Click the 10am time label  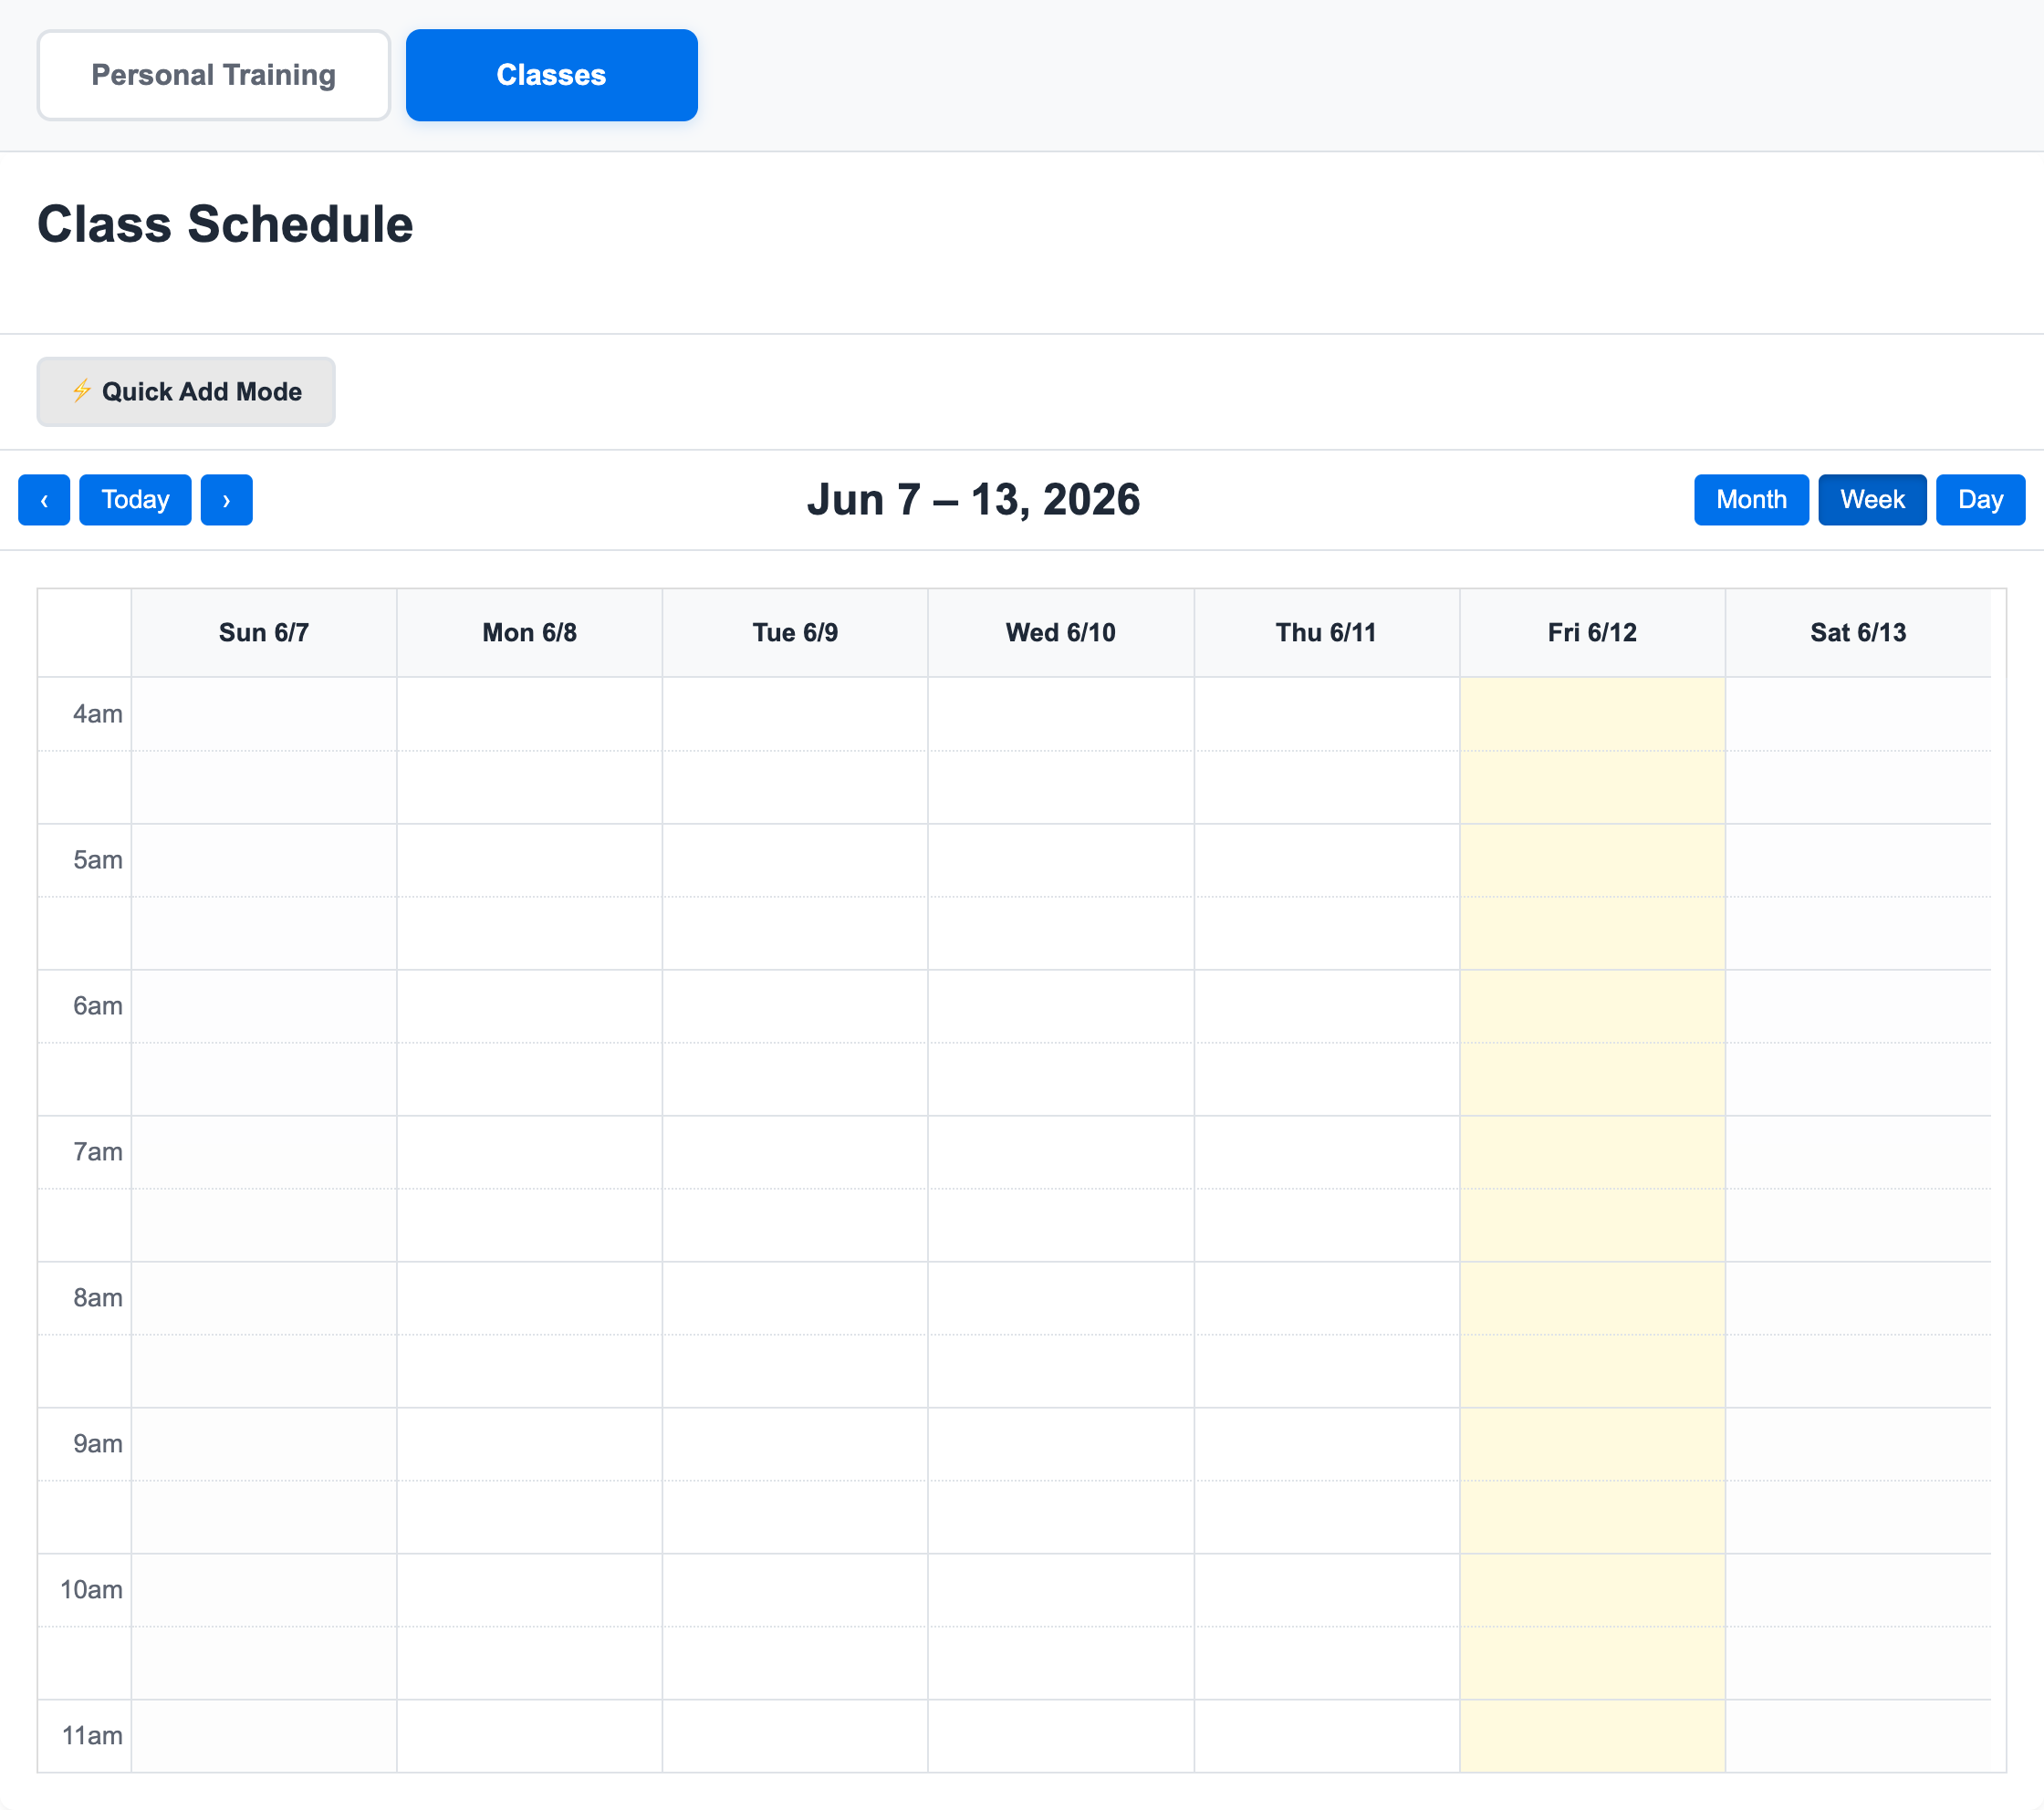pyautogui.click(x=91, y=1590)
